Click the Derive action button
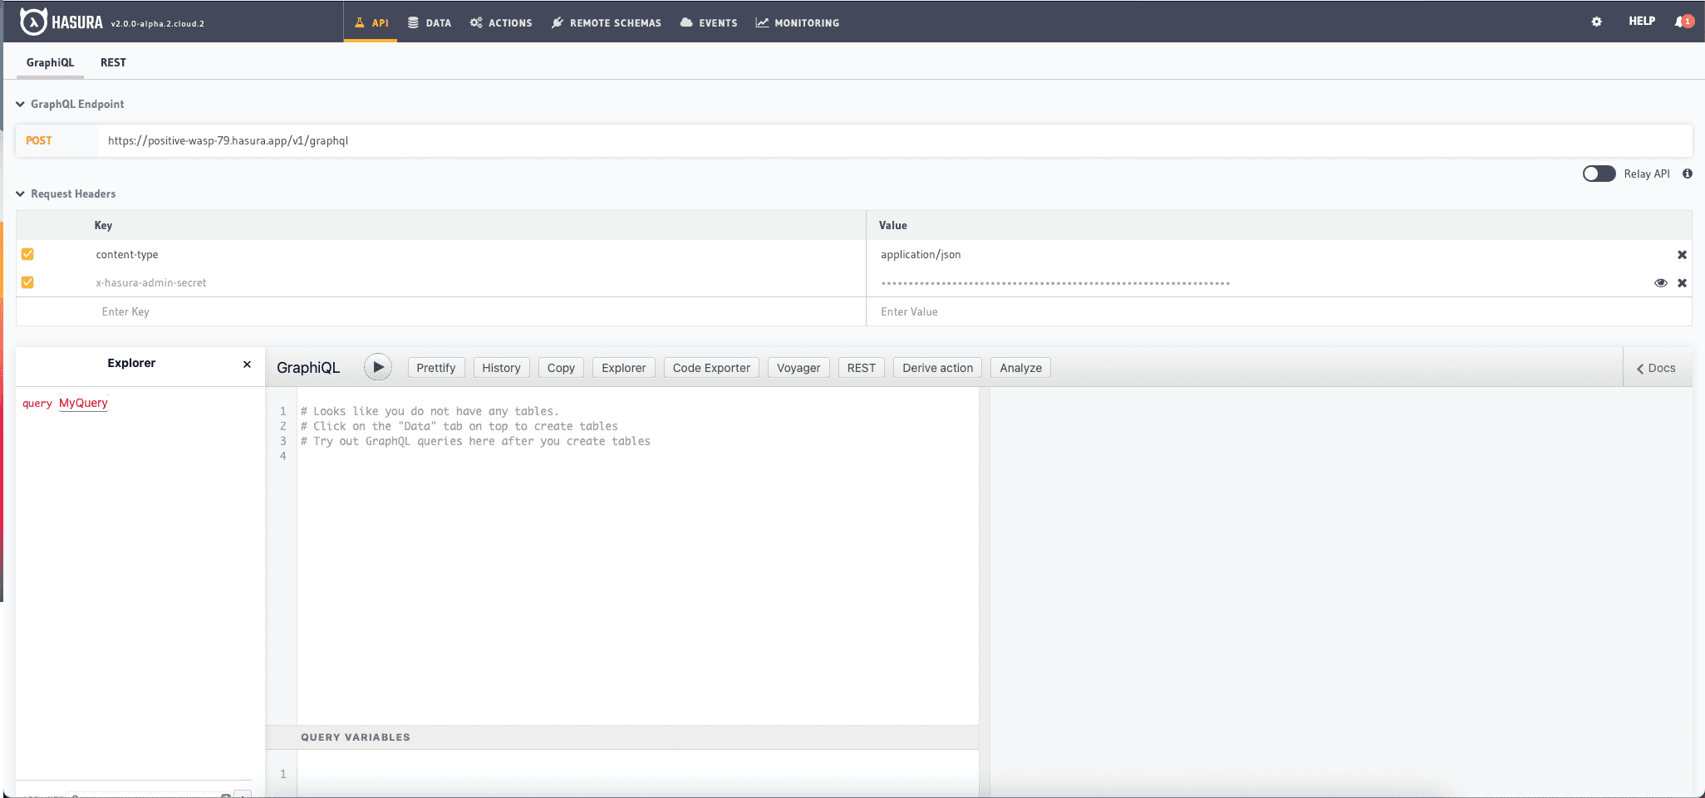Image resolution: width=1705 pixels, height=798 pixels. pos(937,368)
